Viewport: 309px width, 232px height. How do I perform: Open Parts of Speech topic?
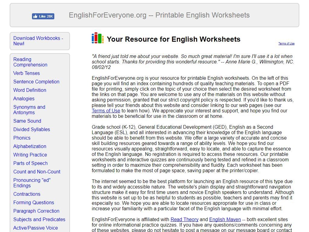click(30, 163)
